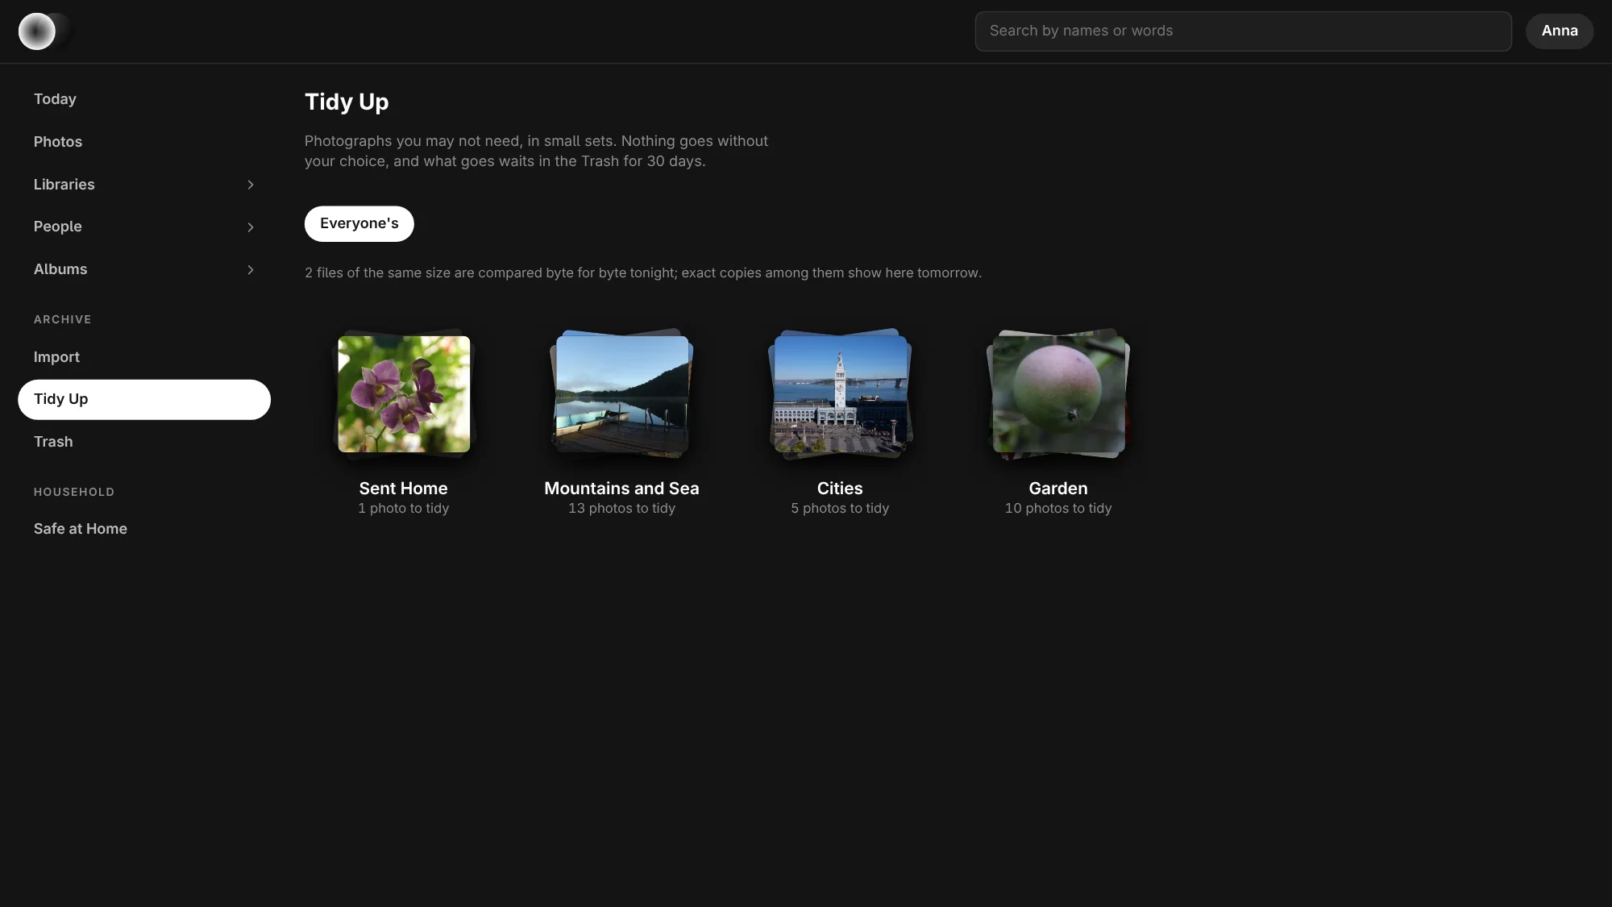Click the '1 photo to tidy' text
Screen dimensions: 1612x907
coord(403,509)
